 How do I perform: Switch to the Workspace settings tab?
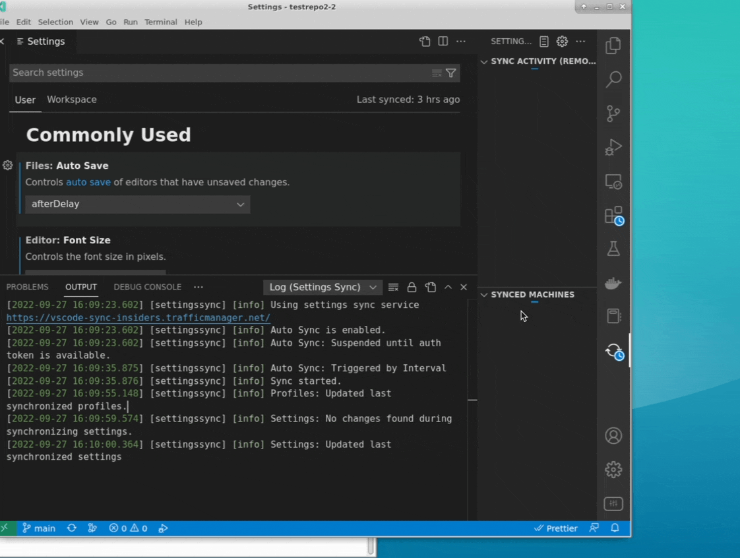[x=71, y=100]
